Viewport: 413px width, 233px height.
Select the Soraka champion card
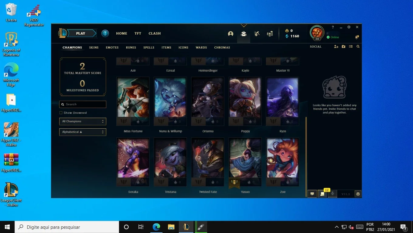(133, 162)
